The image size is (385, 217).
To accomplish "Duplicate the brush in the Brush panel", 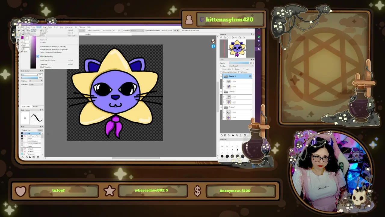I will [34, 157].
